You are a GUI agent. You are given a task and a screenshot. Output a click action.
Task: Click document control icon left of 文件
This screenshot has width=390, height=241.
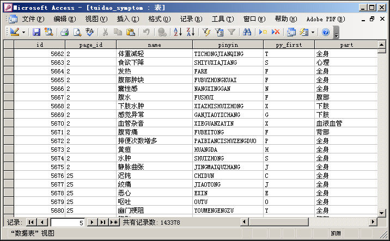pos(13,19)
